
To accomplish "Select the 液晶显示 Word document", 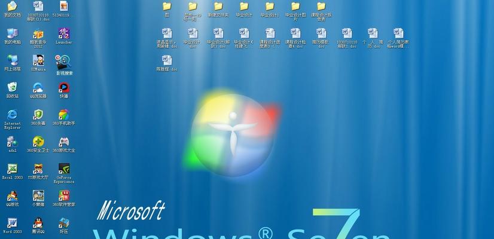I will click(167, 38).
